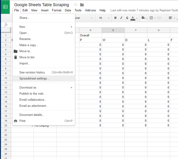Open the Format menu
178x159 pixels.
pos(56,10)
